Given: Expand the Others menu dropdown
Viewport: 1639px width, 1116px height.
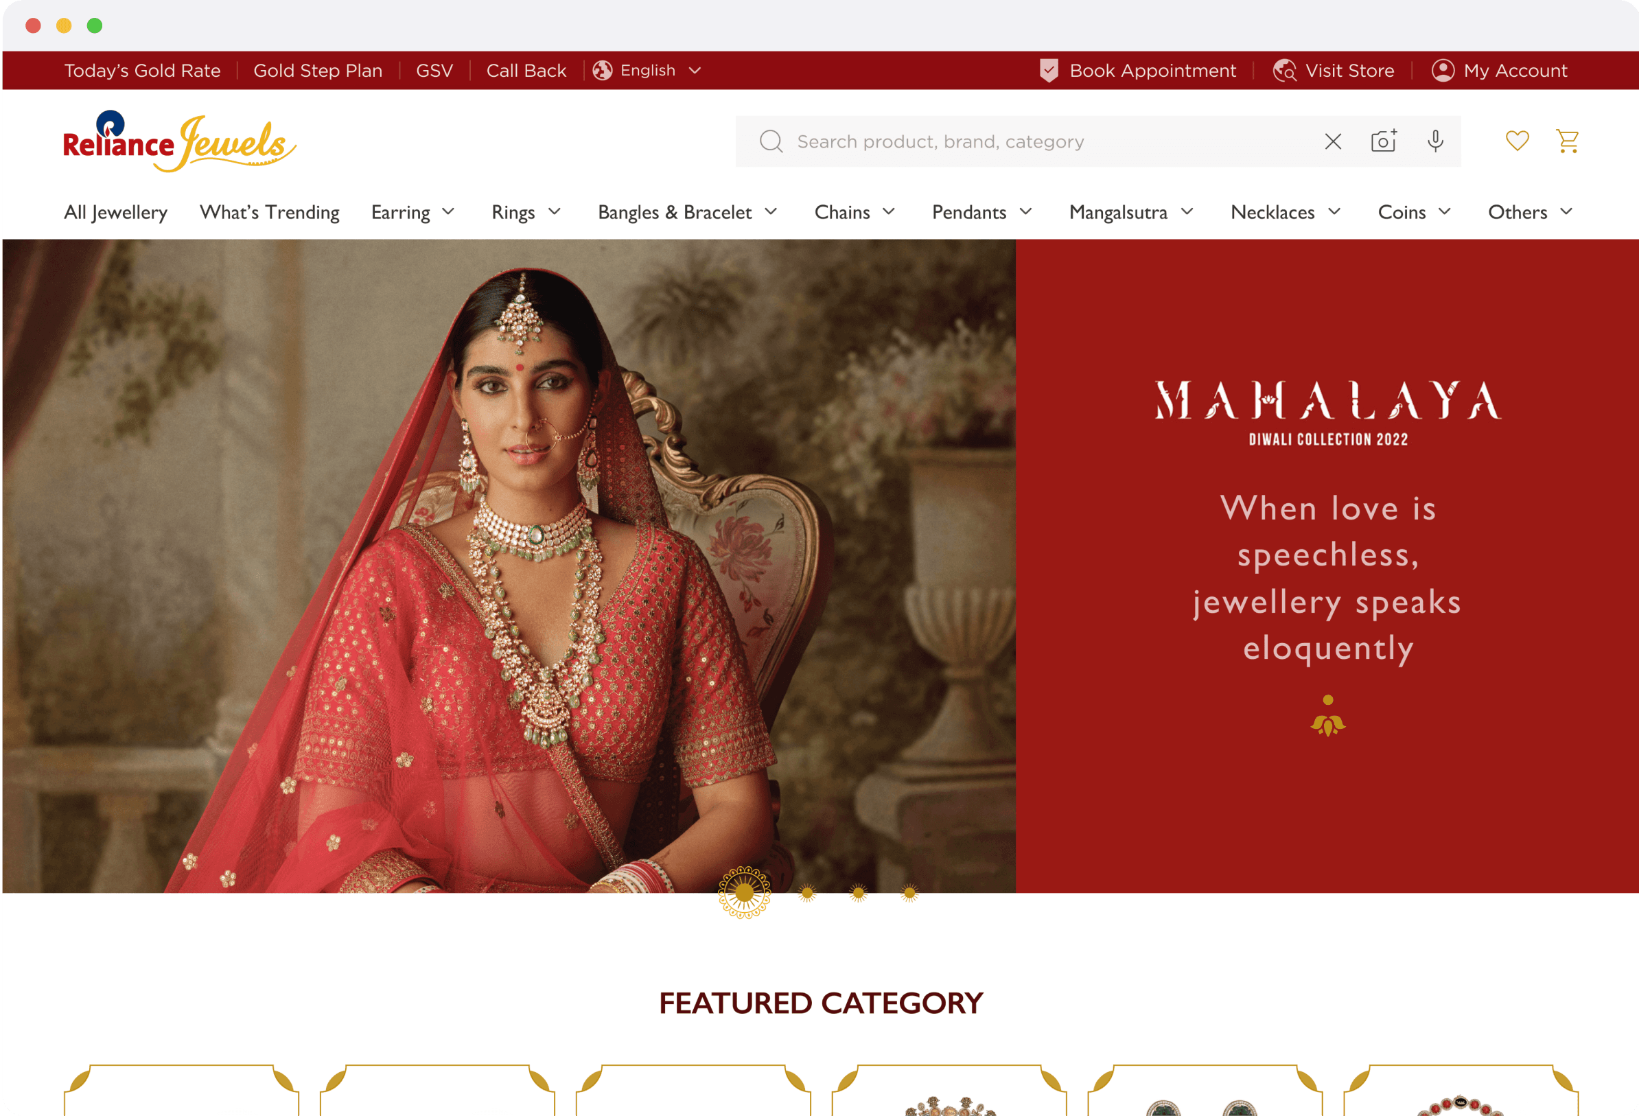Looking at the screenshot, I should click(1531, 212).
